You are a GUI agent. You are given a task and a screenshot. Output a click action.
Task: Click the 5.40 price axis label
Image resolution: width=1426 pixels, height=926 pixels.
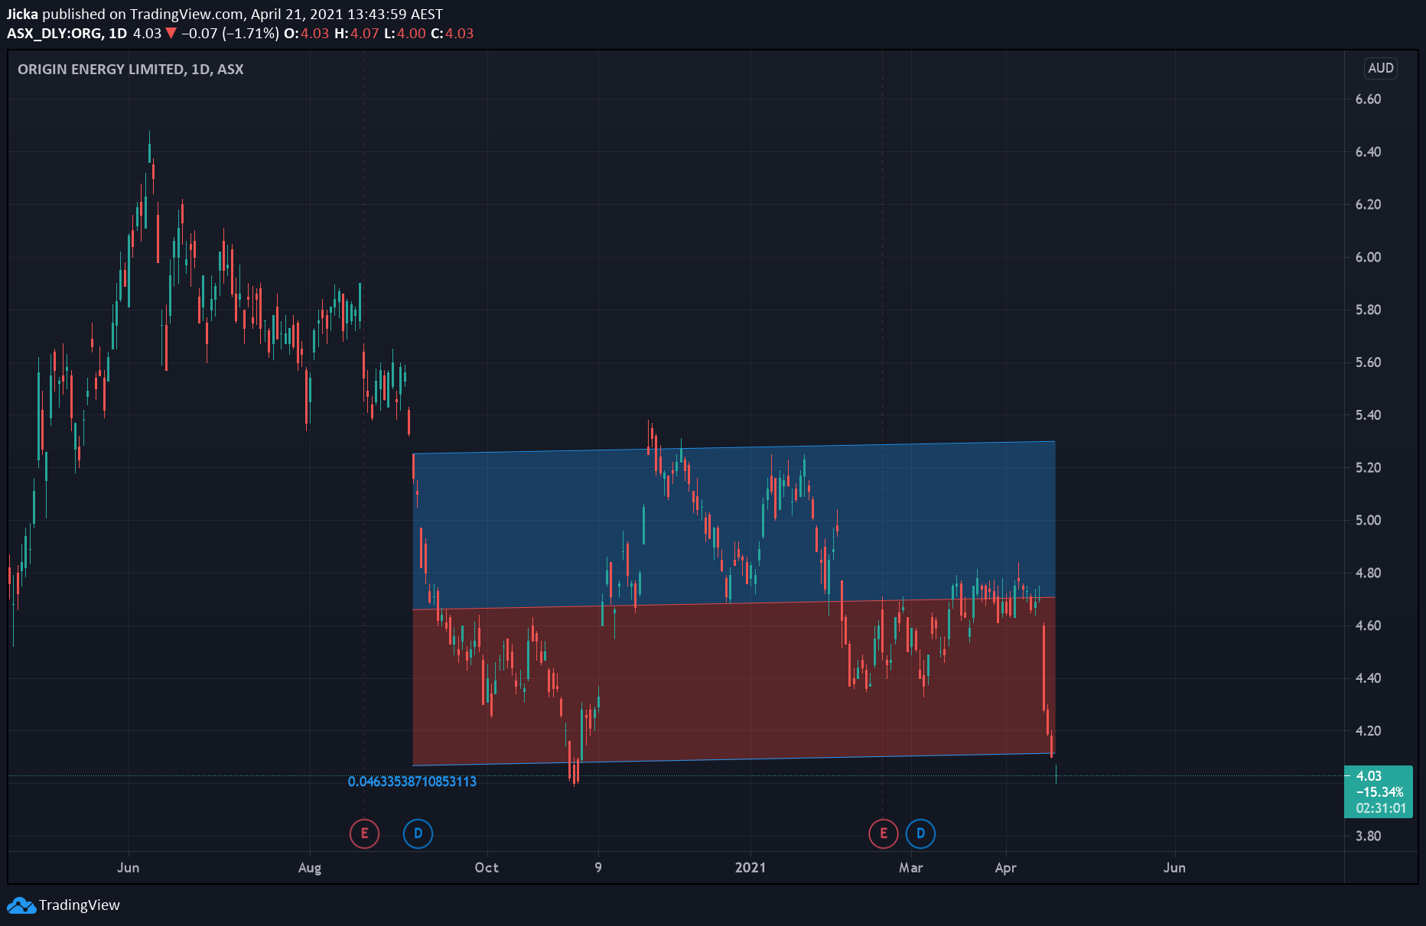pos(1368,415)
